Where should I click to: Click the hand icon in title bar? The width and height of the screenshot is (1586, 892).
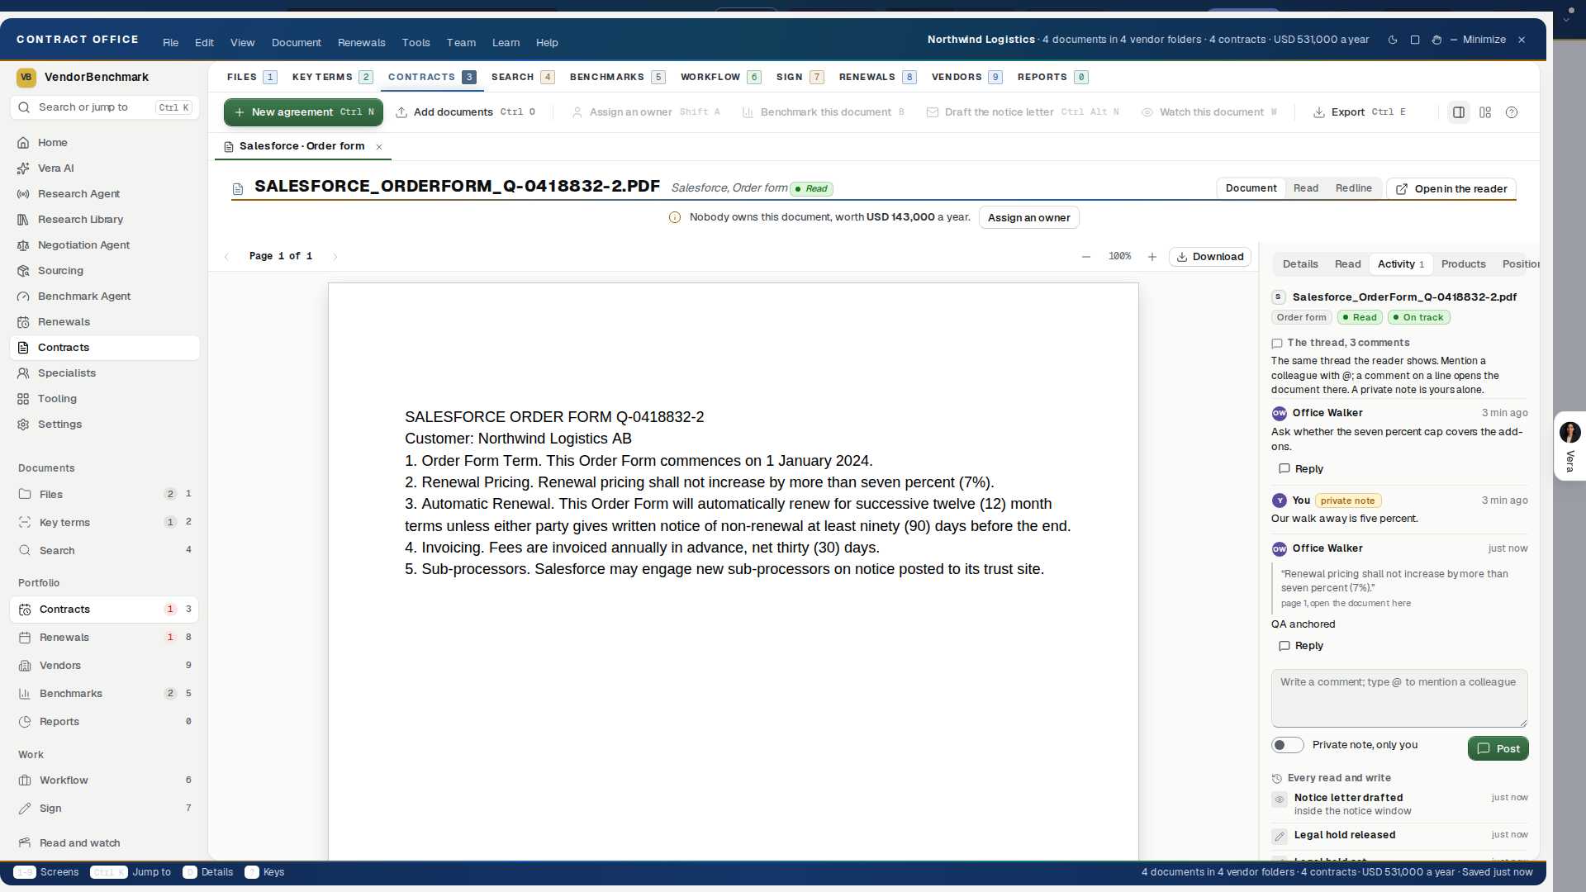1436,40
